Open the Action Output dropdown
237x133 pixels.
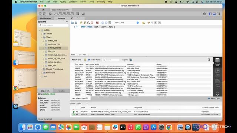[79, 103]
